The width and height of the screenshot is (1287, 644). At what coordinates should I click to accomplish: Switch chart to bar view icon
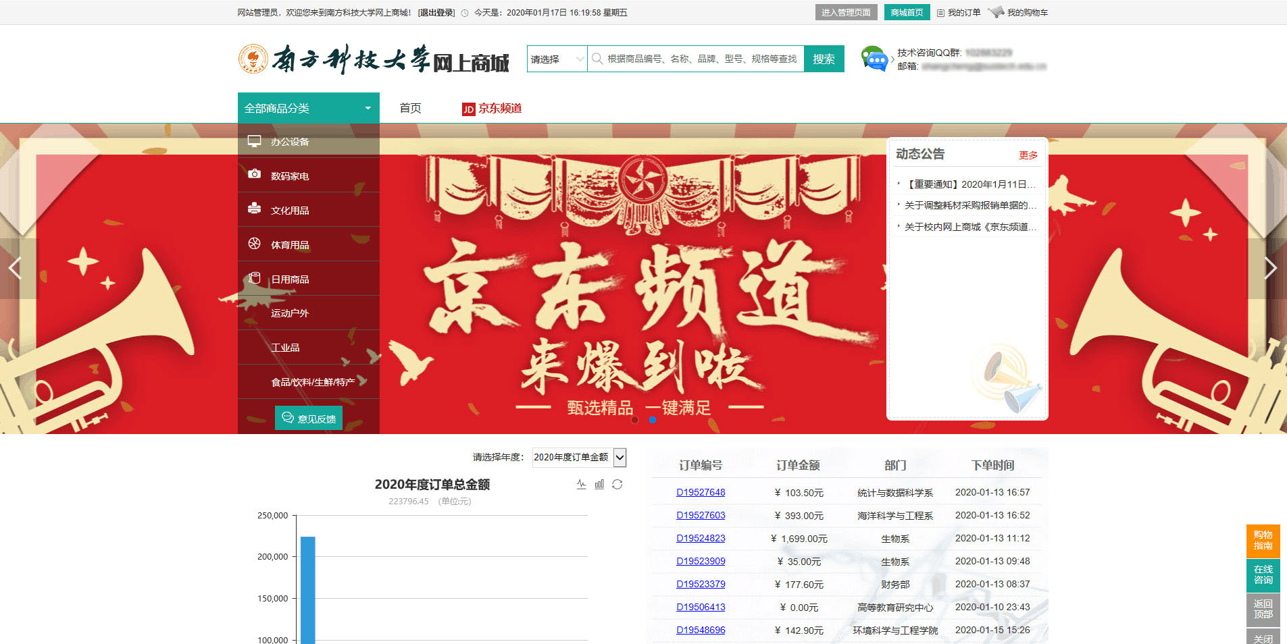click(599, 484)
